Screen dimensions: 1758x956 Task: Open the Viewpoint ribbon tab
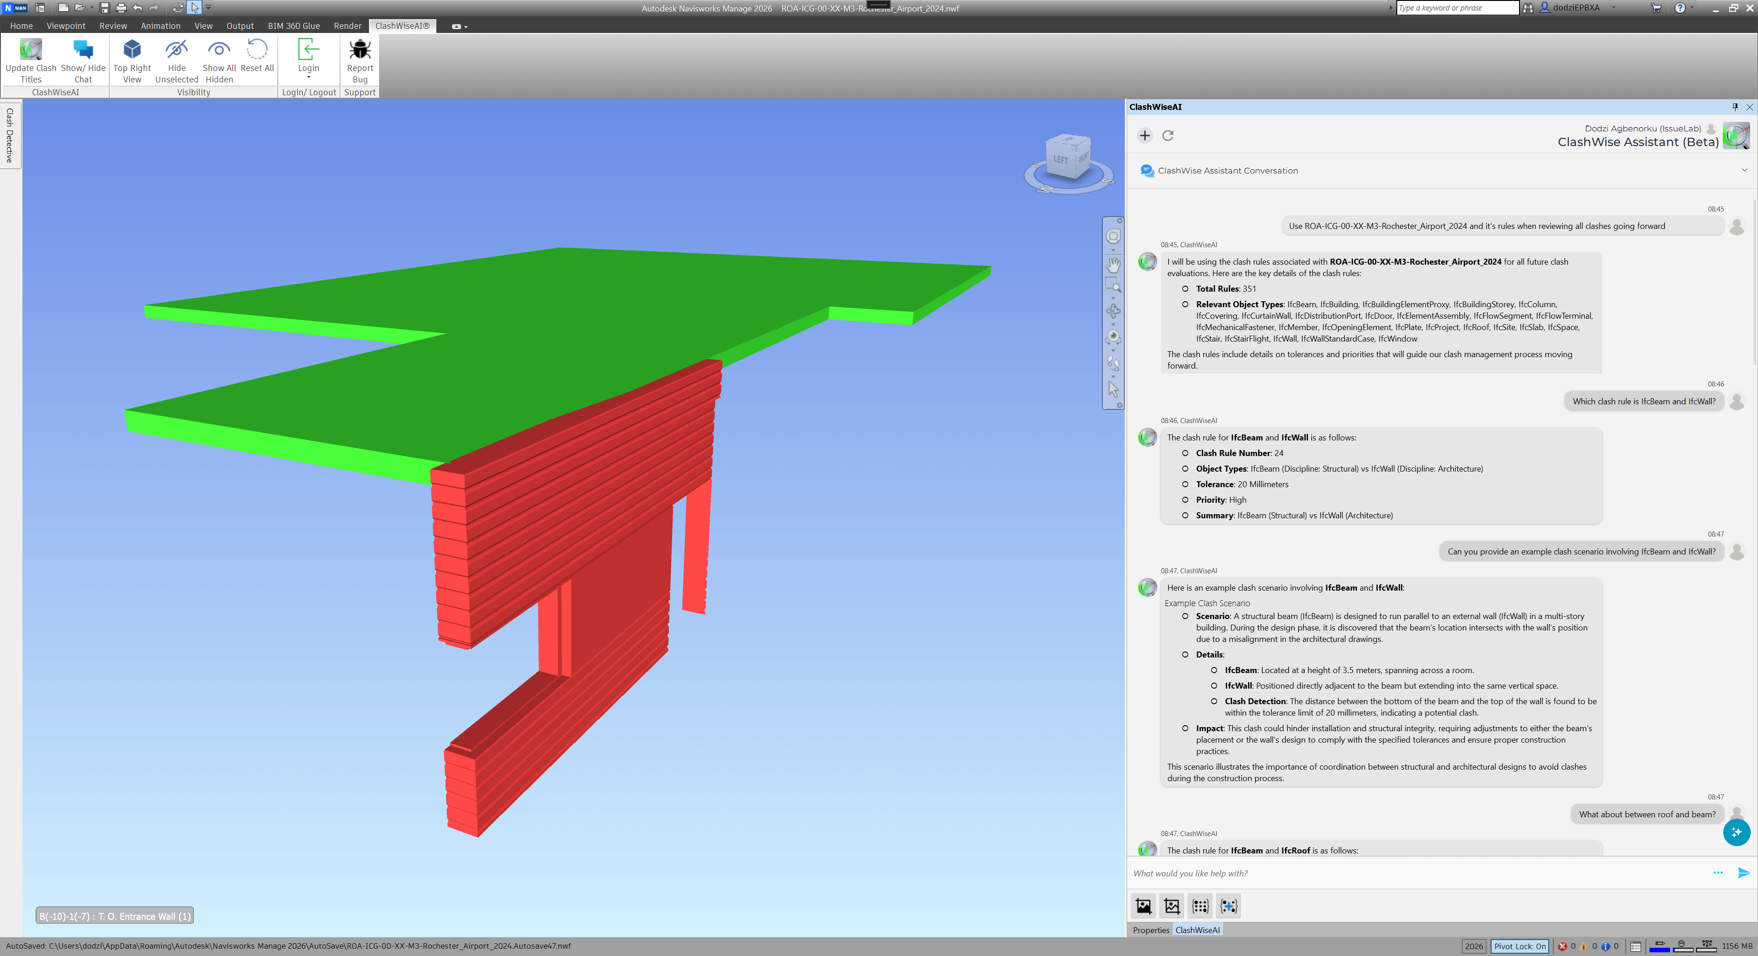(x=65, y=26)
